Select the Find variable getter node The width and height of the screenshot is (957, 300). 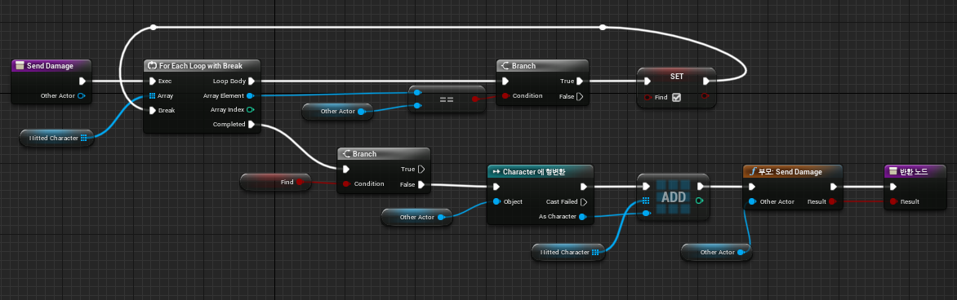click(x=276, y=182)
